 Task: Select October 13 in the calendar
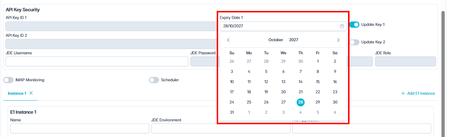pos(283,82)
